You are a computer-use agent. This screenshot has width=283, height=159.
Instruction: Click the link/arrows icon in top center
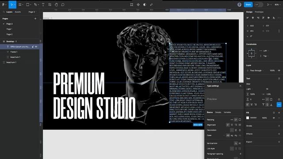tap(151, 5)
